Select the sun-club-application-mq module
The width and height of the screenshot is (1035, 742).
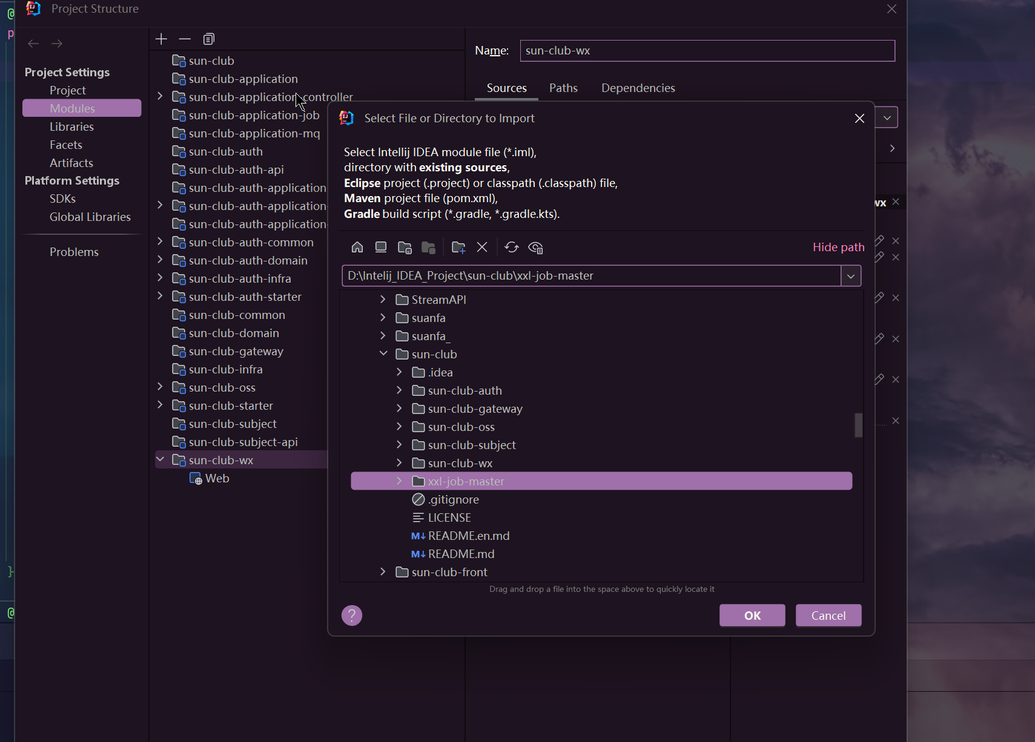click(x=254, y=133)
